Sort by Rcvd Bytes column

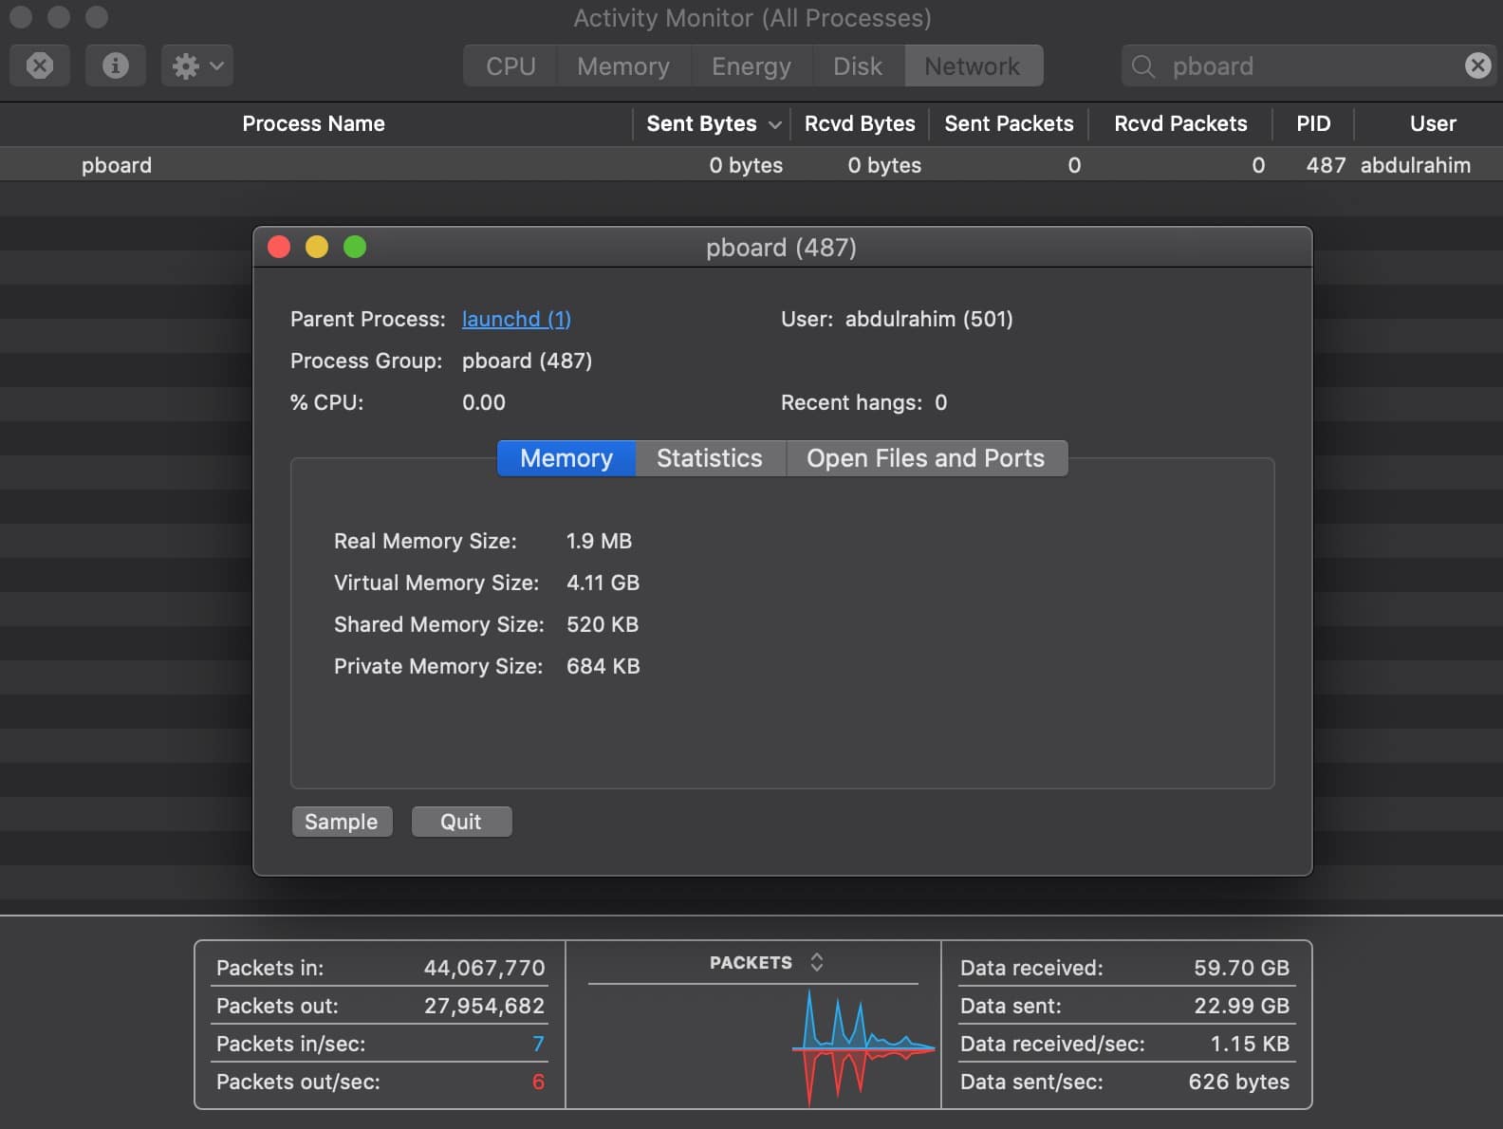pos(860,123)
